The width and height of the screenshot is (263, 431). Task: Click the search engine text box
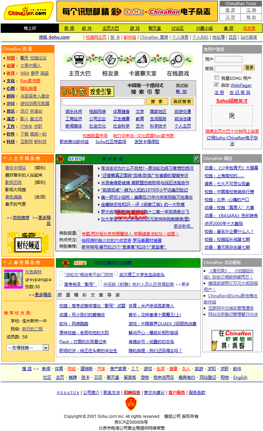pyautogui.click(x=103, y=102)
